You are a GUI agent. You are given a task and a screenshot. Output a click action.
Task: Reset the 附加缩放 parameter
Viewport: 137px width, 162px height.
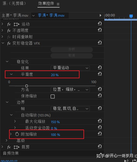point(99,134)
